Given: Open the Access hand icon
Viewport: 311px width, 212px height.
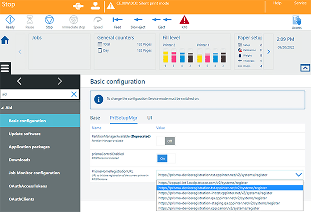Looking at the screenshot, I should 297,20.
